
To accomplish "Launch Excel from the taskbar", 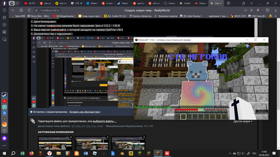I will click(x=22, y=153).
